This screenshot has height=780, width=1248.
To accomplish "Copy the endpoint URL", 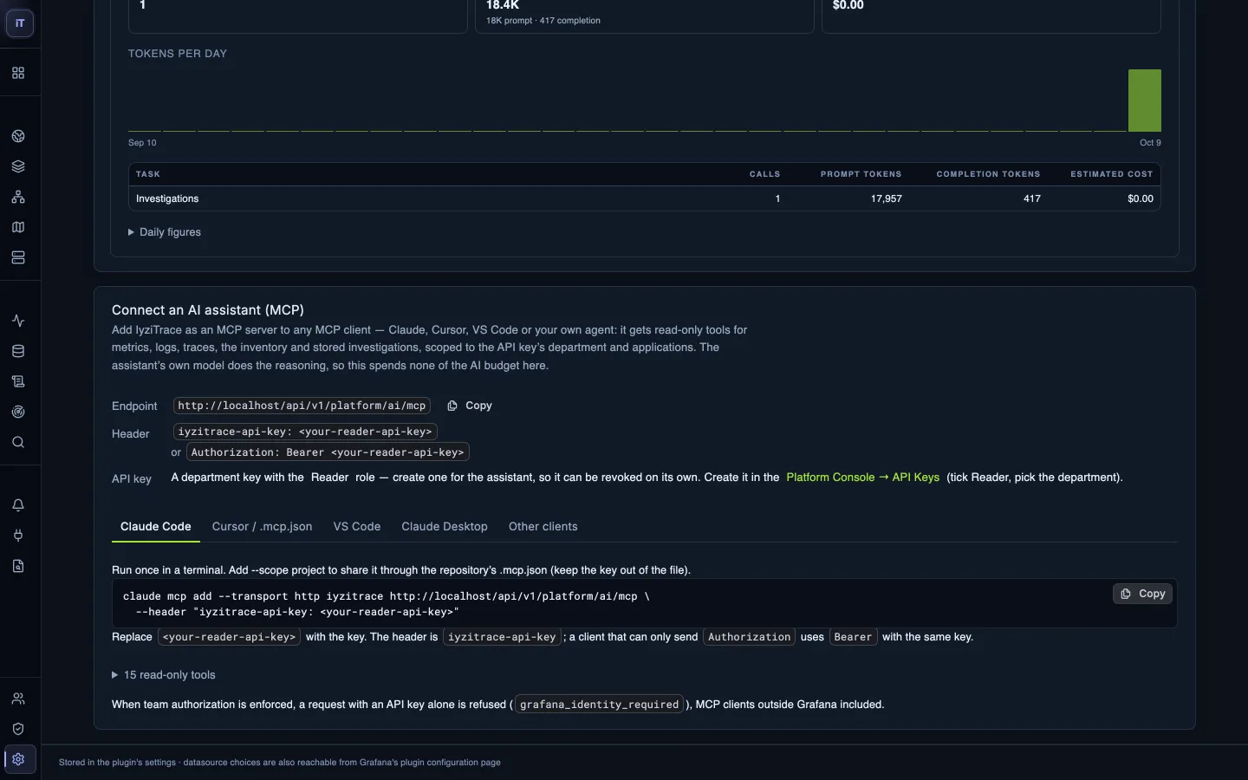I will 470,406.
